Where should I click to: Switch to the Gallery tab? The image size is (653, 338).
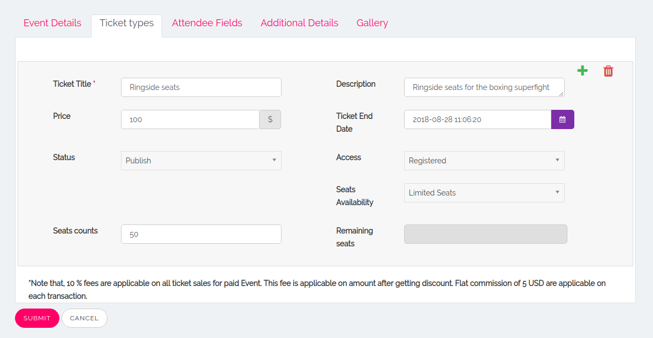pos(372,23)
